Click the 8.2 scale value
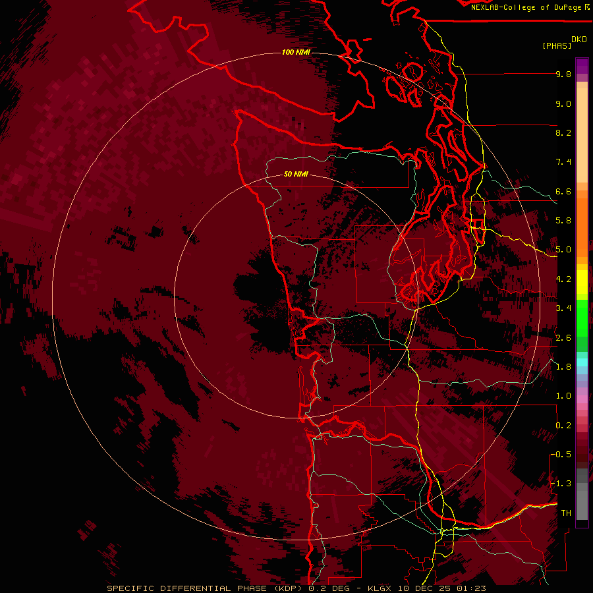Screen dimensions: 593x593 coord(563,132)
